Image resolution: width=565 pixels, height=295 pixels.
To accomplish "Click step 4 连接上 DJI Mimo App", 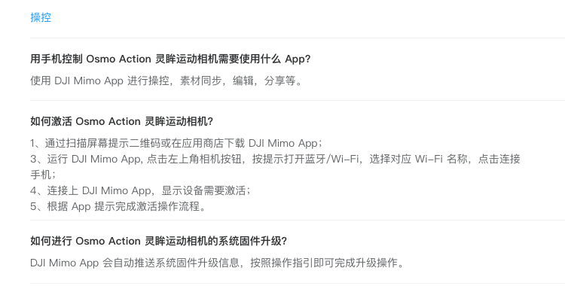I will (141, 190).
